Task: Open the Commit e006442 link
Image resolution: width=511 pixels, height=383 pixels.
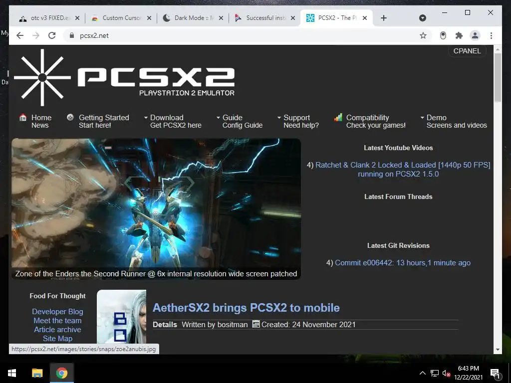Action: pyautogui.click(x=403, y=263)
